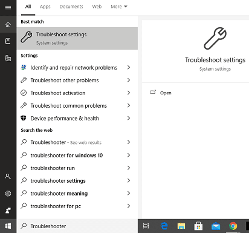The width and height of the screenshot is (249, 233).
Task: Open Microsoft Store from the taskbar
Action: click(198, 226)
